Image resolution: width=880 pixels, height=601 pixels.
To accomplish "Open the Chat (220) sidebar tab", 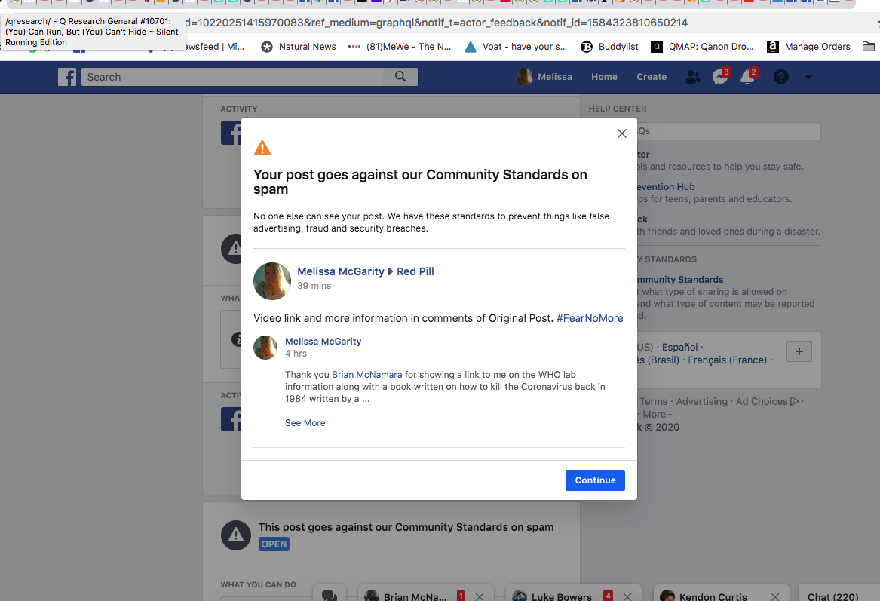I will (x=834, y=596).
